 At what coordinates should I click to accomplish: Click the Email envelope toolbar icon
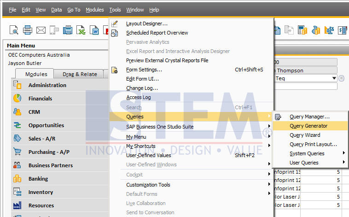point(41,30)
